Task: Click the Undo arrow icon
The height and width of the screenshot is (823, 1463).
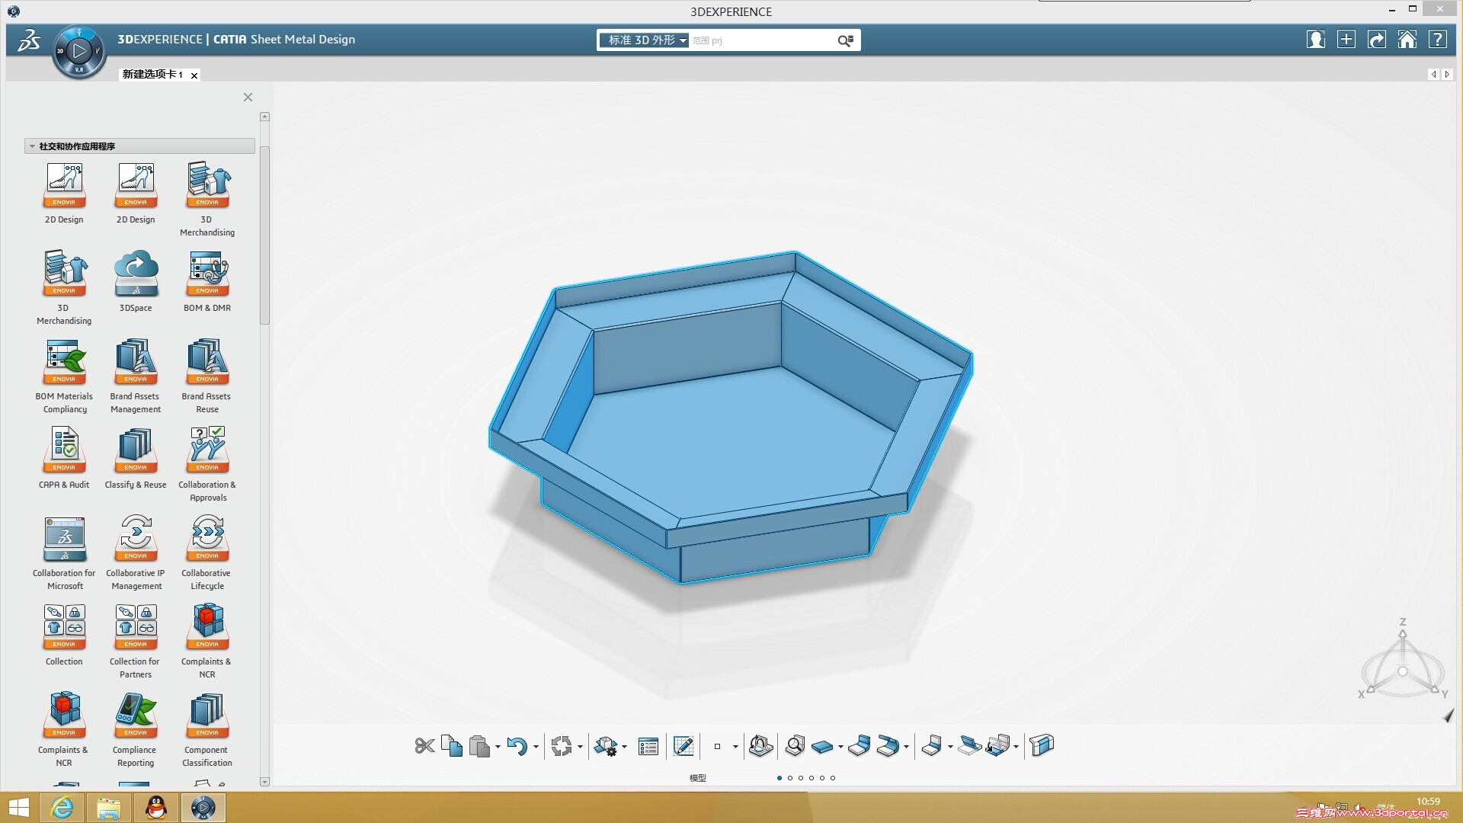Action: tap(517, 746)
